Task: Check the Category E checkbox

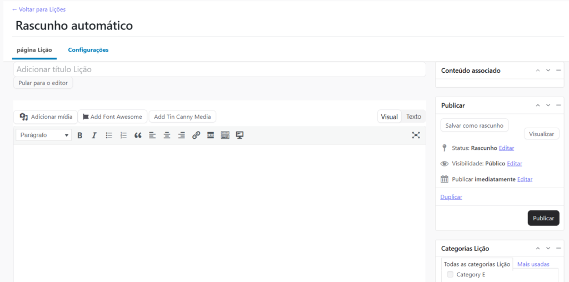Action: pyautogui.click(x=451, y=275)
